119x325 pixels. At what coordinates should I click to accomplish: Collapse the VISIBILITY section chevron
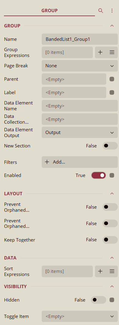click(x=112, y=286)
